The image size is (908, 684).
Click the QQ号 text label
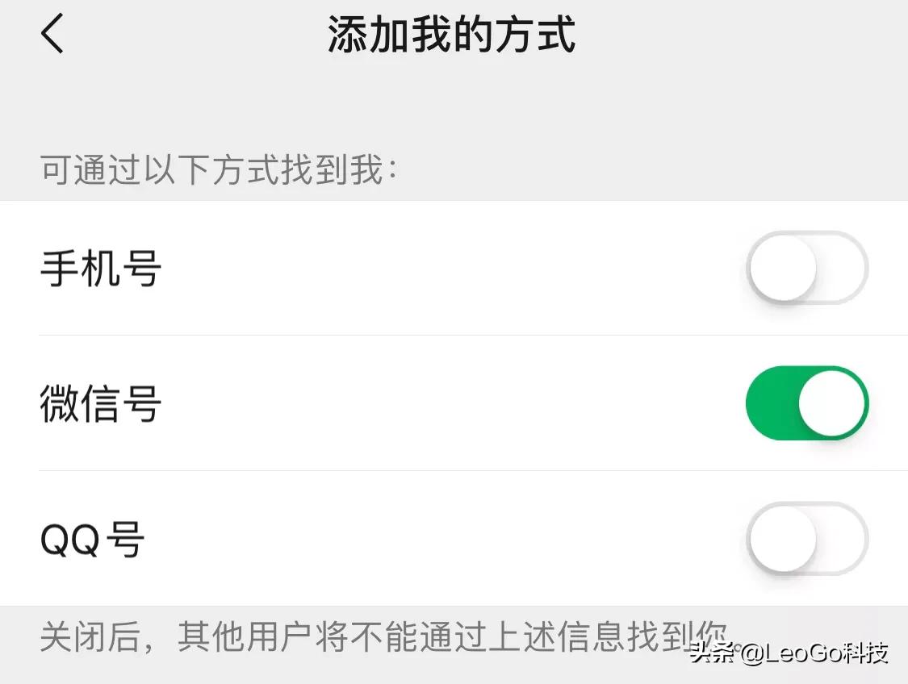(x=91, y=539)
